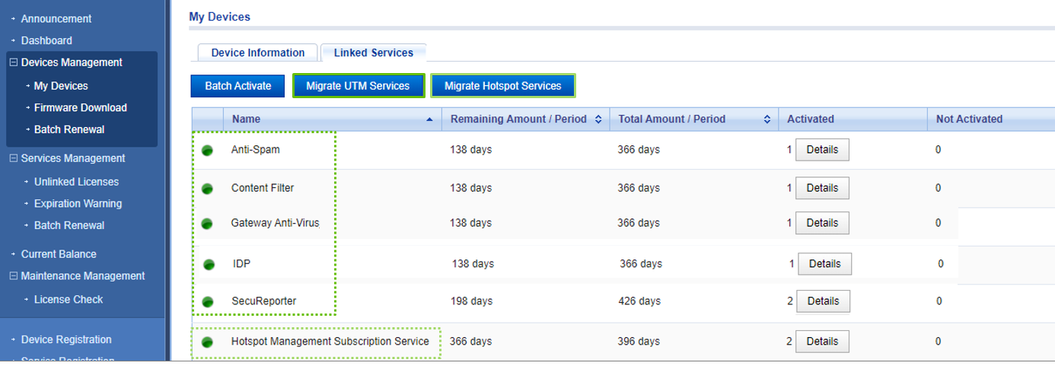This screenshot has height=366, width=1055.
Task: Click the green status icon for Anti-Spam
Action: [207, 151]
